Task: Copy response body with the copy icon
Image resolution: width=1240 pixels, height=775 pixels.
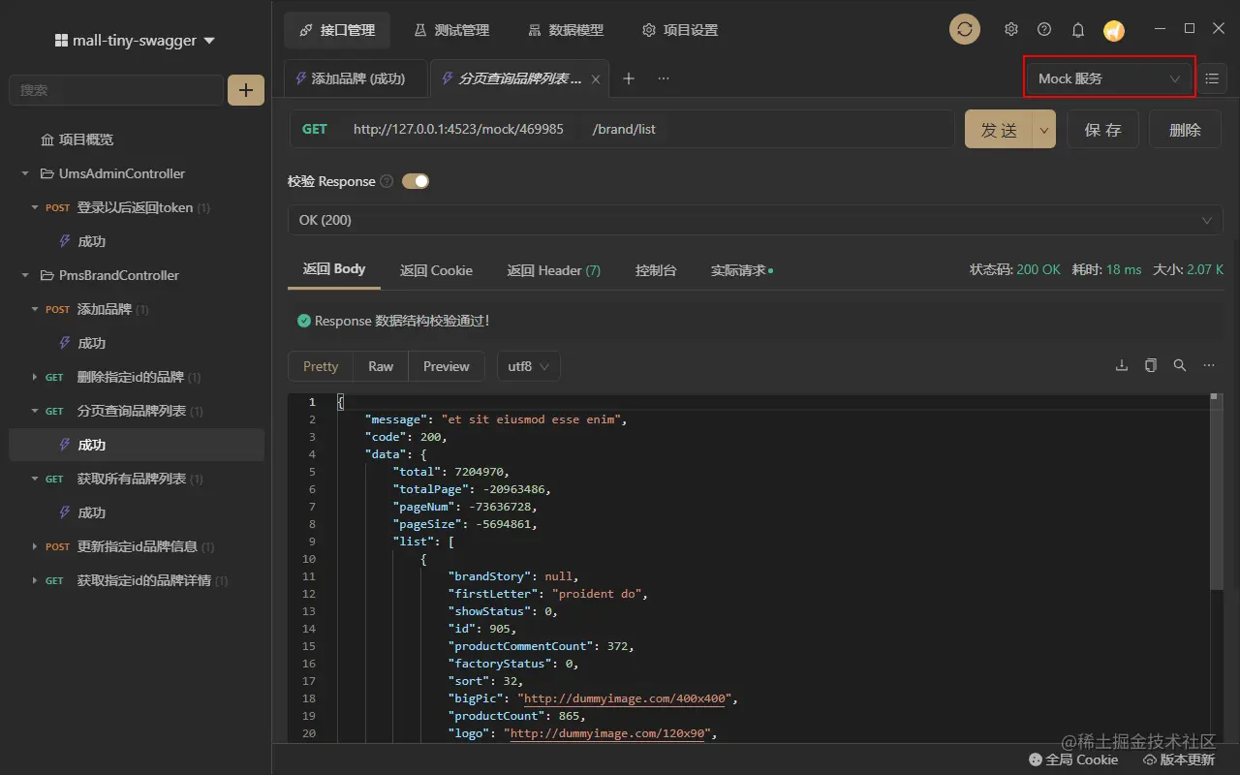Action: 1151,365
